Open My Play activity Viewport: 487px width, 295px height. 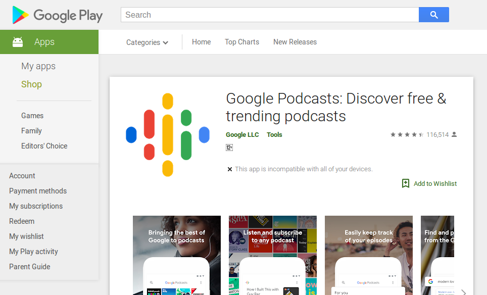(x=33, y=252)
